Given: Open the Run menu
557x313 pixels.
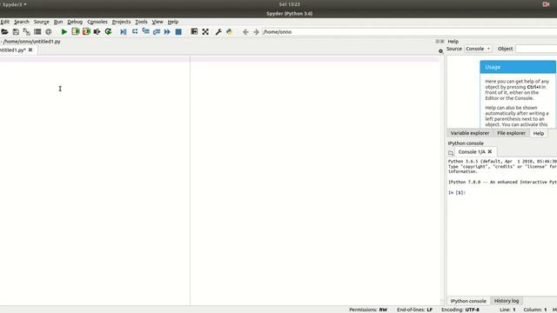Looking at the screenshot, I should pyautogui.click(x=58, y=22).
